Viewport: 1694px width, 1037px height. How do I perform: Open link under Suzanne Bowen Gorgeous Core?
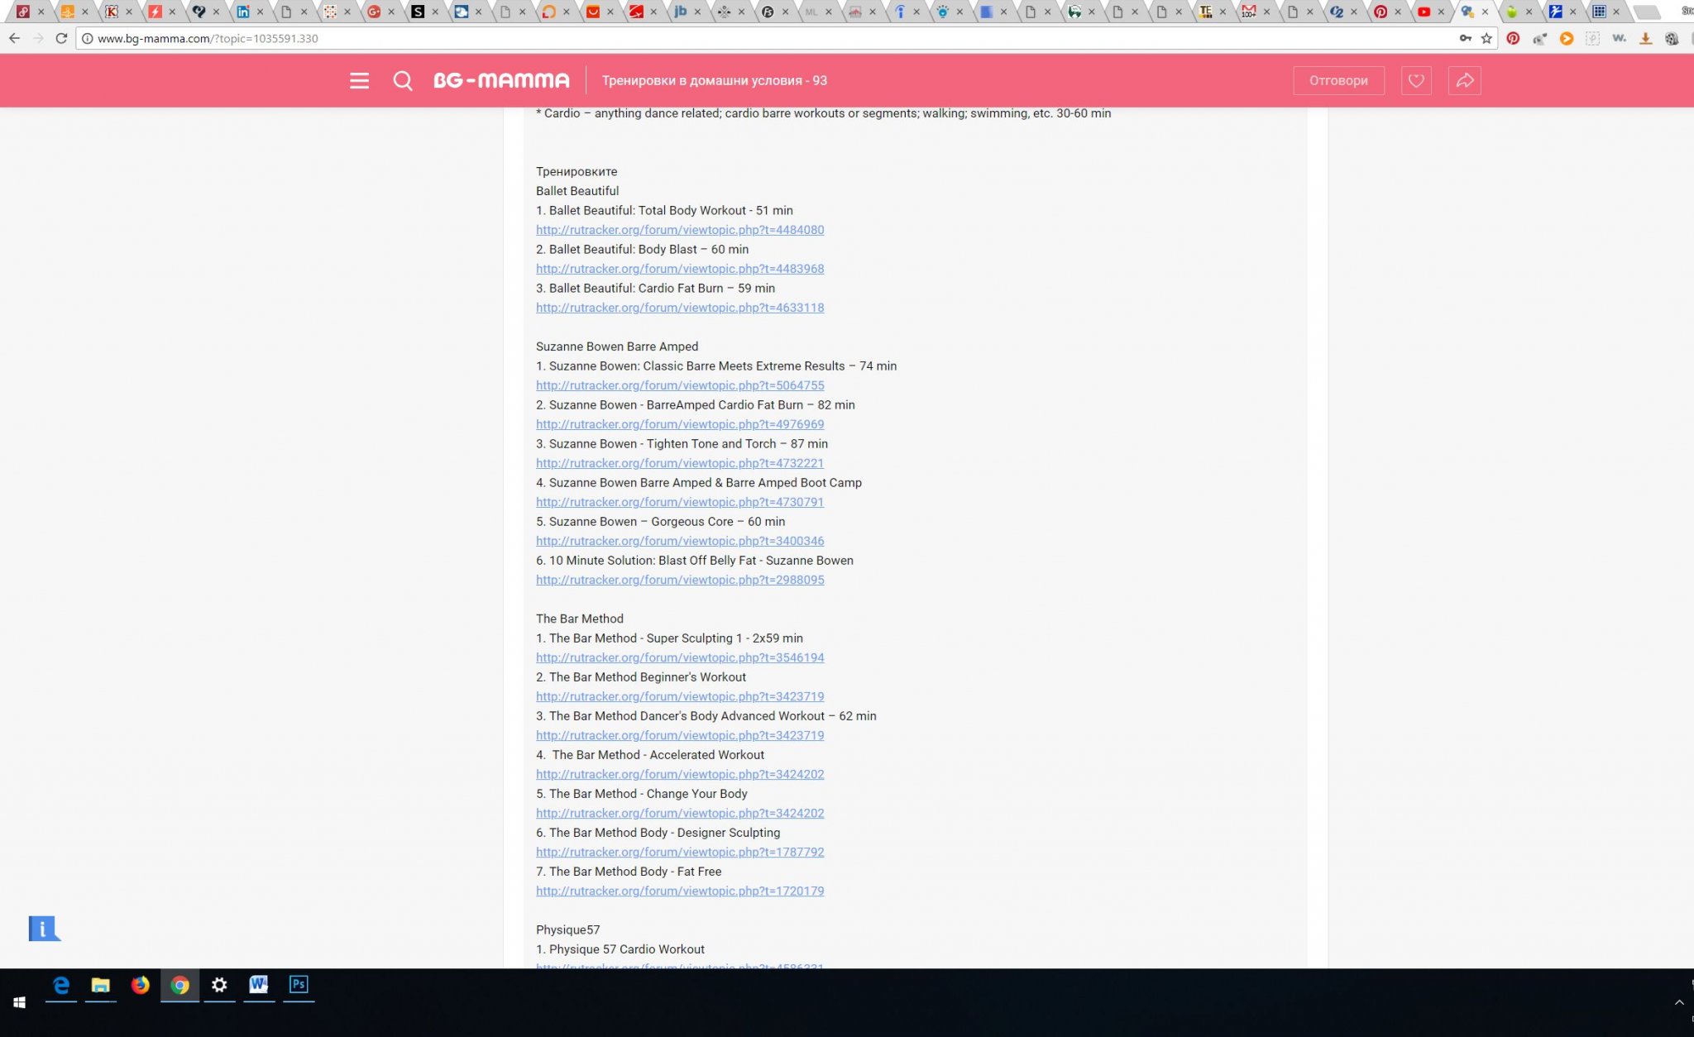(x=679, y=541)
